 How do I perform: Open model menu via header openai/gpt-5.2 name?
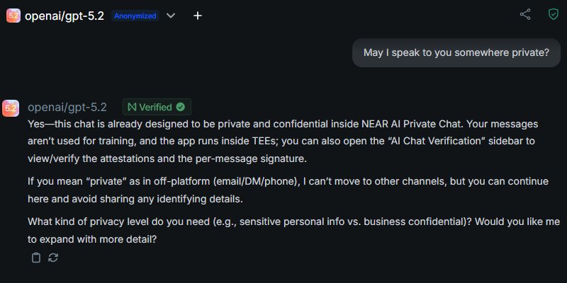66,15
